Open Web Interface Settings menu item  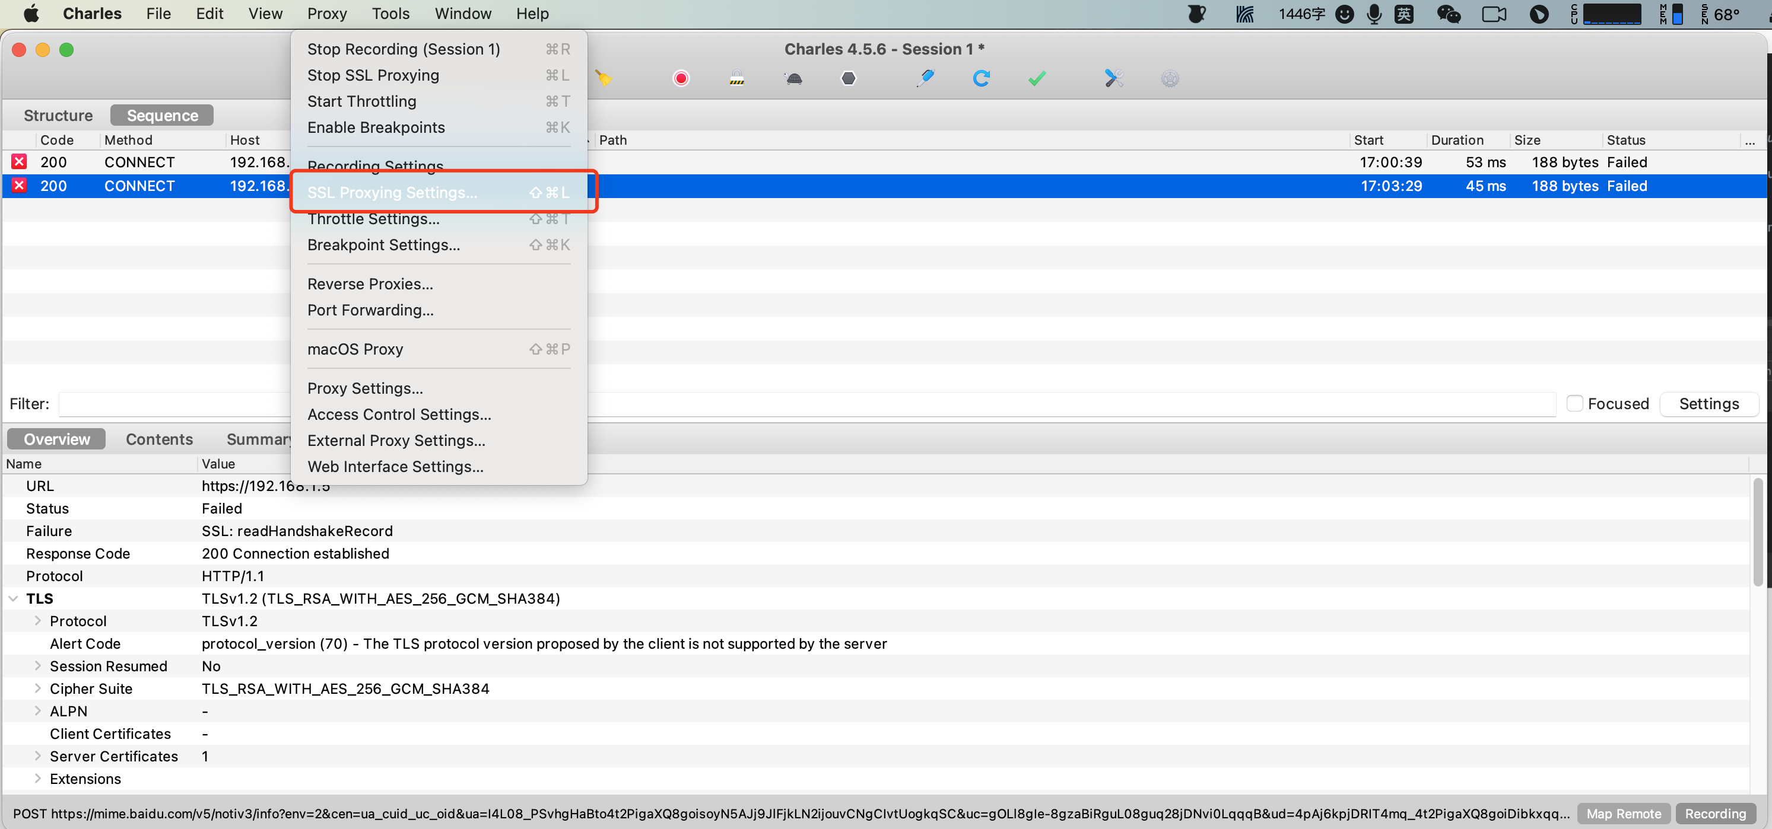[x=439, y=467]
